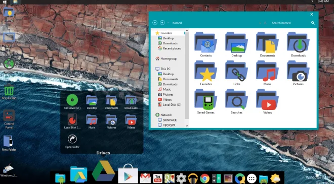
Task: Click the hamed address bar path
Action: tap(177, 23)
